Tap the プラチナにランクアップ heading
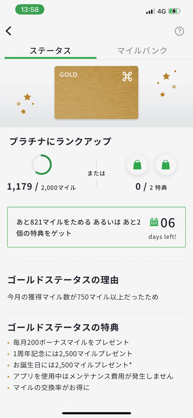The width and height of the screenshot is (193, 418). click(60, 141)
